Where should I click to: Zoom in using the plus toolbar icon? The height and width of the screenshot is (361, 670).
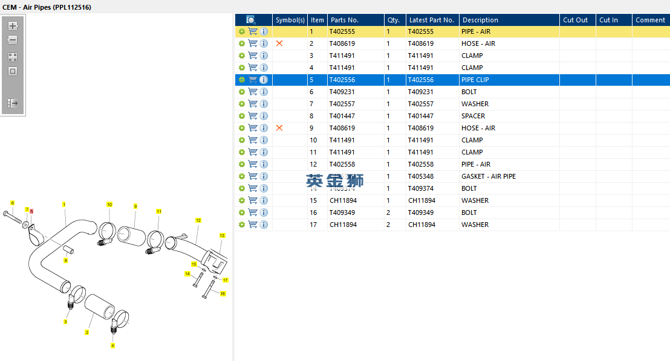(12, 26)
